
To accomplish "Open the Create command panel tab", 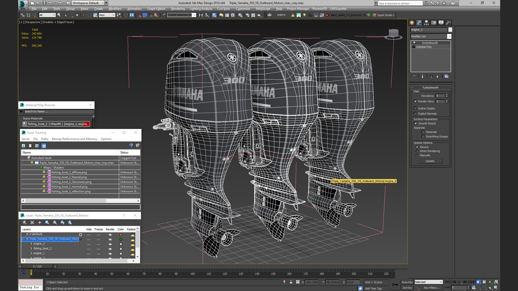I will tap(412, 23).
